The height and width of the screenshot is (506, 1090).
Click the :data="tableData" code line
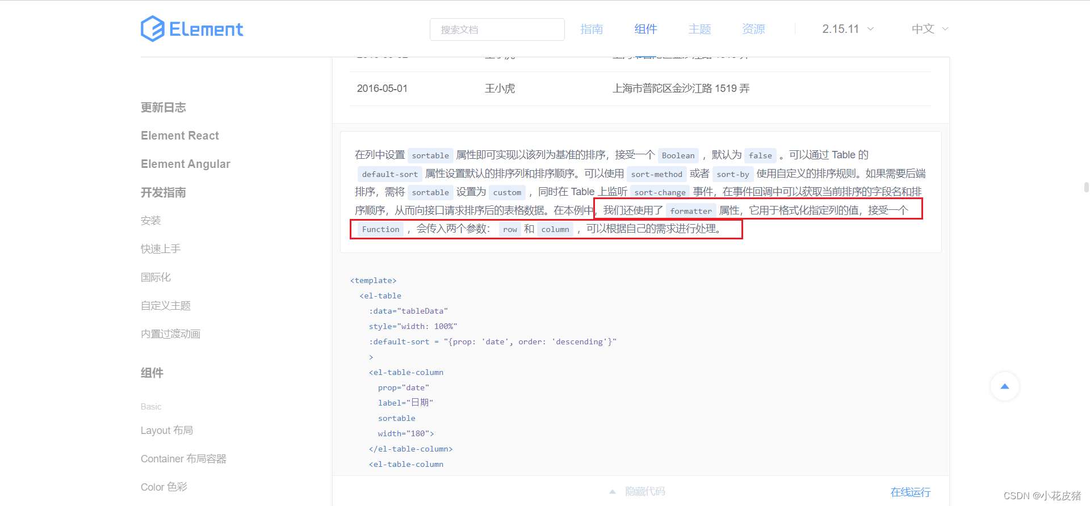tap(408, 311)
